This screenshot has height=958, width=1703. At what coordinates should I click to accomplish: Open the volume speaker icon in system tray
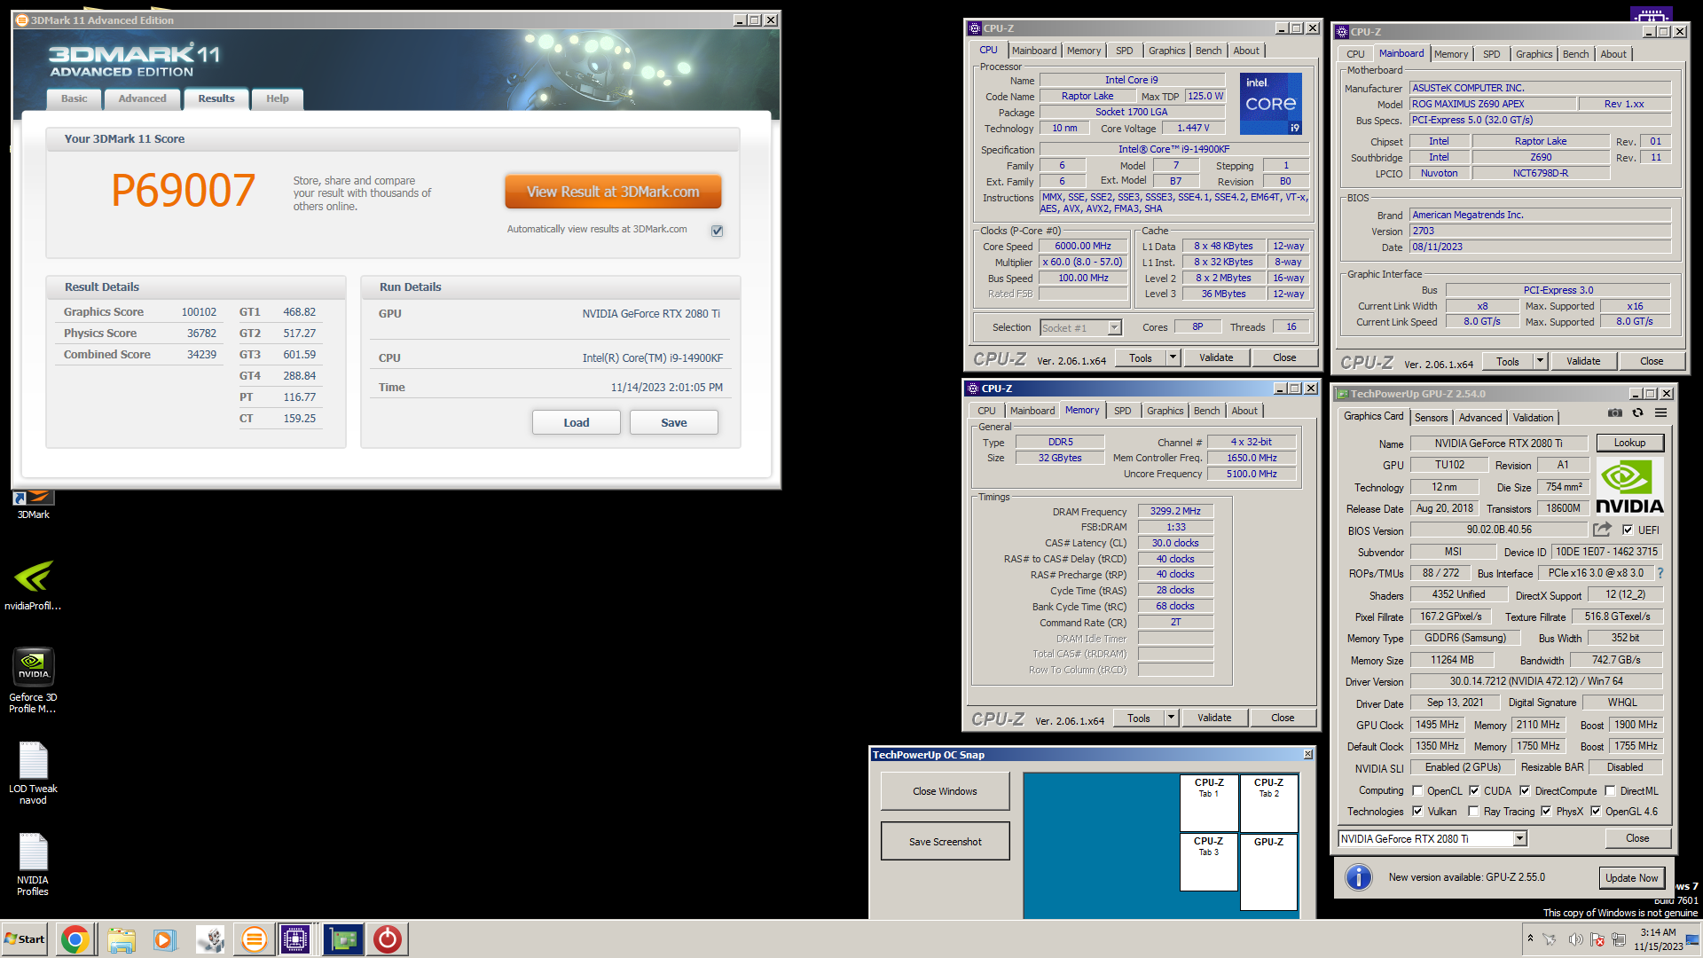coord(1575,939)
